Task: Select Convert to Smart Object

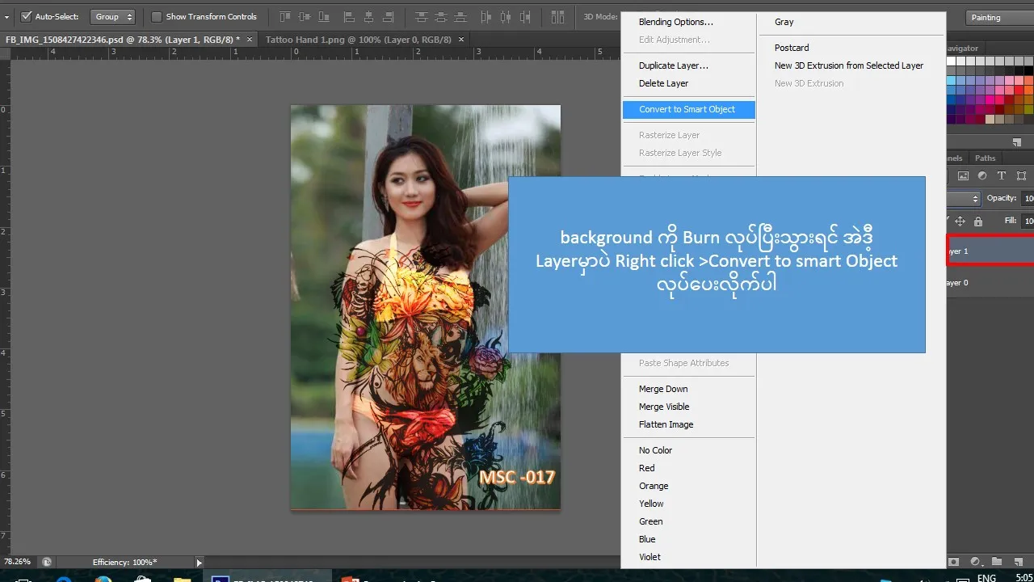Action: click(x=688, y=109)
